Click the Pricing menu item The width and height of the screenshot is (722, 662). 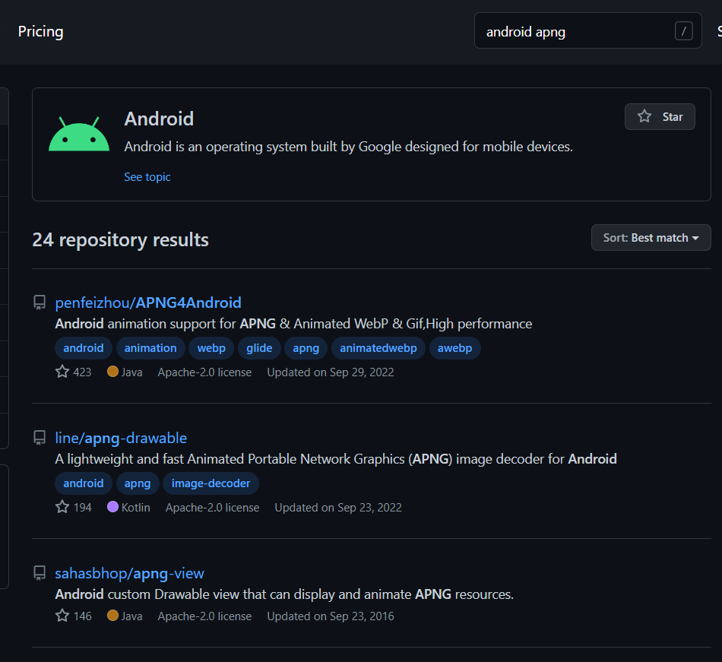pyautogui.click(x=40, y=32)
